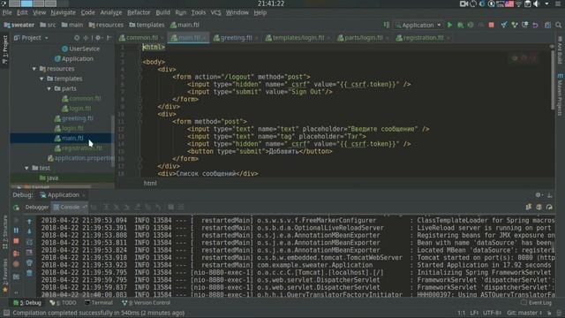Switch to the Debugger tab

coord(37,207)
